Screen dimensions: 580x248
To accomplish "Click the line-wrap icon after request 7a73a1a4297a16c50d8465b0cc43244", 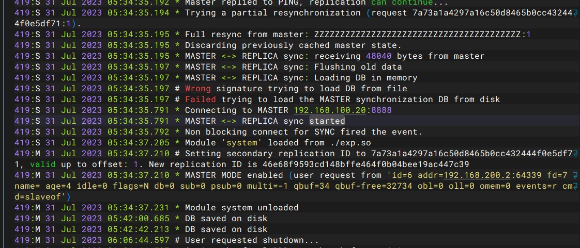I will 576,13.
